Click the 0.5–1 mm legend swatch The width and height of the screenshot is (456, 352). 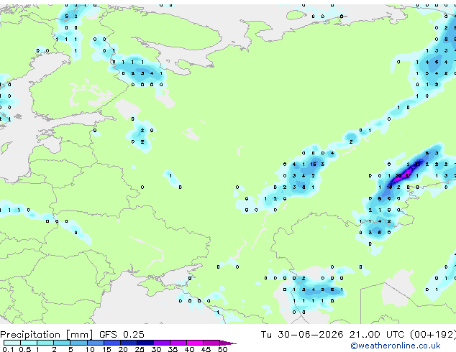coord(29,343)
